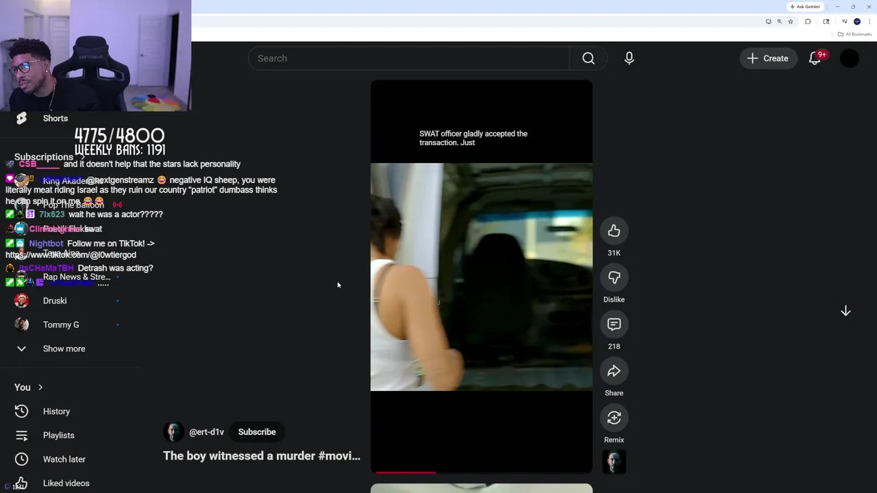
Task: Open YouTube notifications bell
Action: pyautogui.click(x=815, y=58)
